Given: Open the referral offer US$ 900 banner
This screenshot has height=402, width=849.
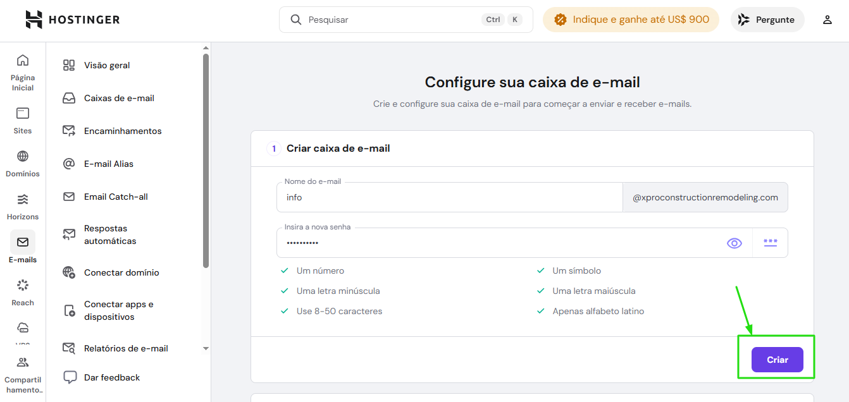Looking at the screenshot, I should [631, 20].
